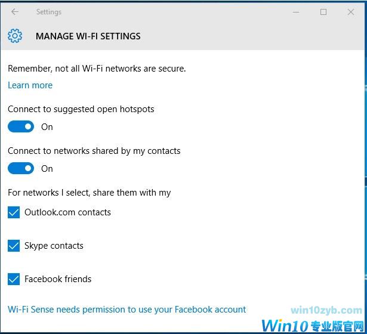The height and width of the screenshot is (334, 367).
Task: Click the networks shared by contacts label
Action: pos(94,151)
